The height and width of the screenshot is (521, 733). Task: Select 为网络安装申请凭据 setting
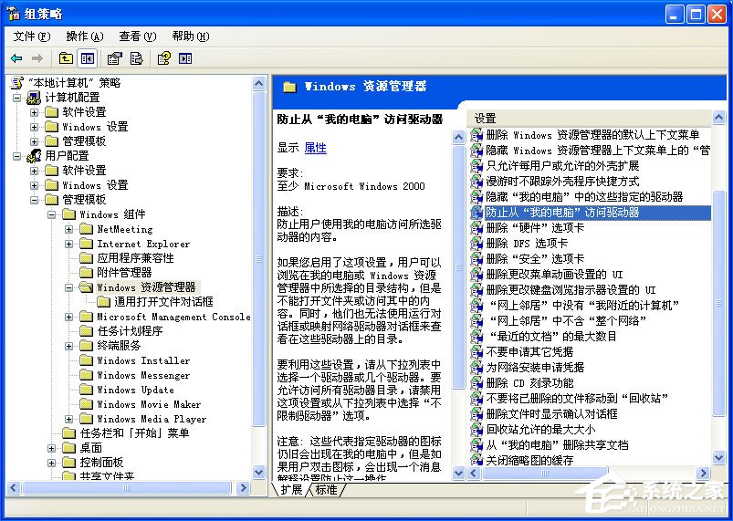[535, 367]
